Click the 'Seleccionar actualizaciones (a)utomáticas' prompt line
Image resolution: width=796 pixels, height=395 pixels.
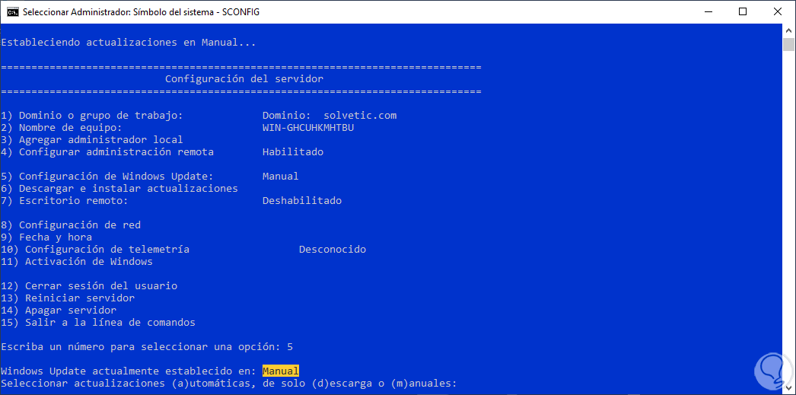[x=229, y=383]
